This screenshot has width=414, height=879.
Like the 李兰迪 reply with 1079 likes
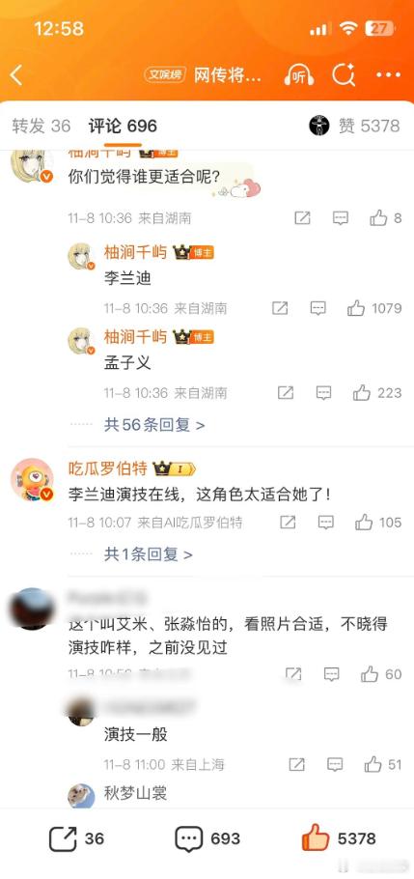pos(374,308)
